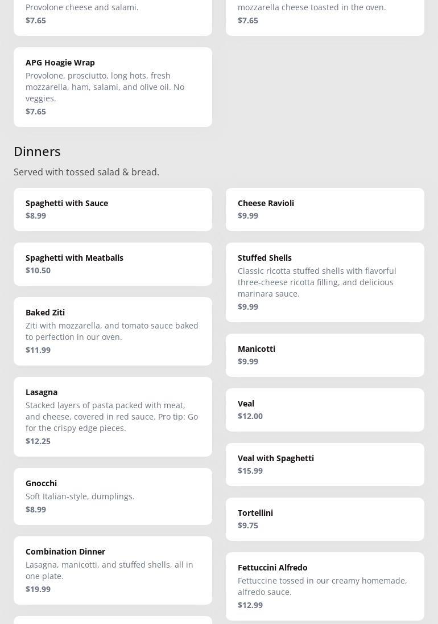Select the Baked Ziti dinner
The height and width of the screenshot is (624, 438).
click(x=113, y=331)
